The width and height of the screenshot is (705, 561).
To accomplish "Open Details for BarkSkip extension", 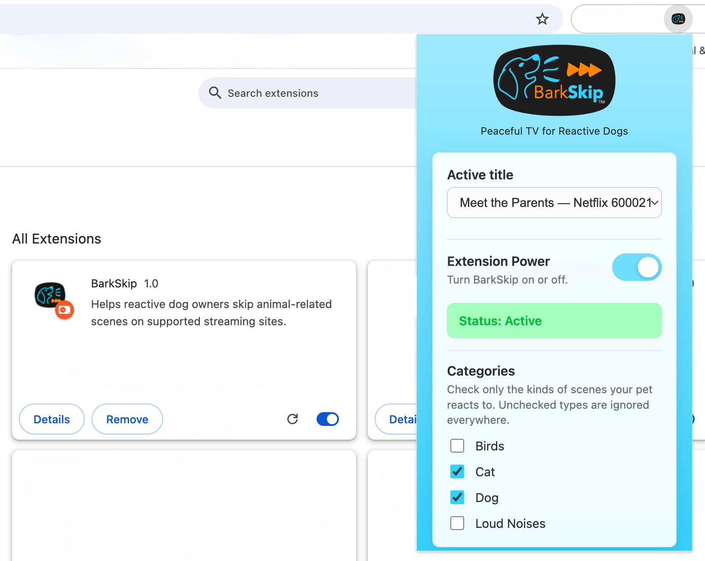I will click(x=52, y=419).
